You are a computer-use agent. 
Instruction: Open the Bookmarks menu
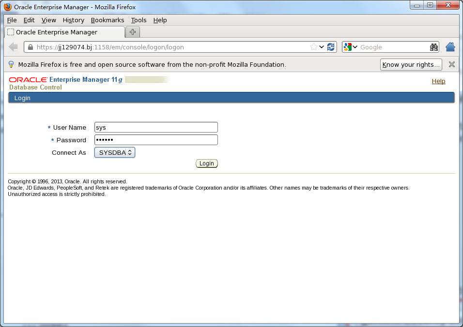pyautogui.click(x=108, y=20)
